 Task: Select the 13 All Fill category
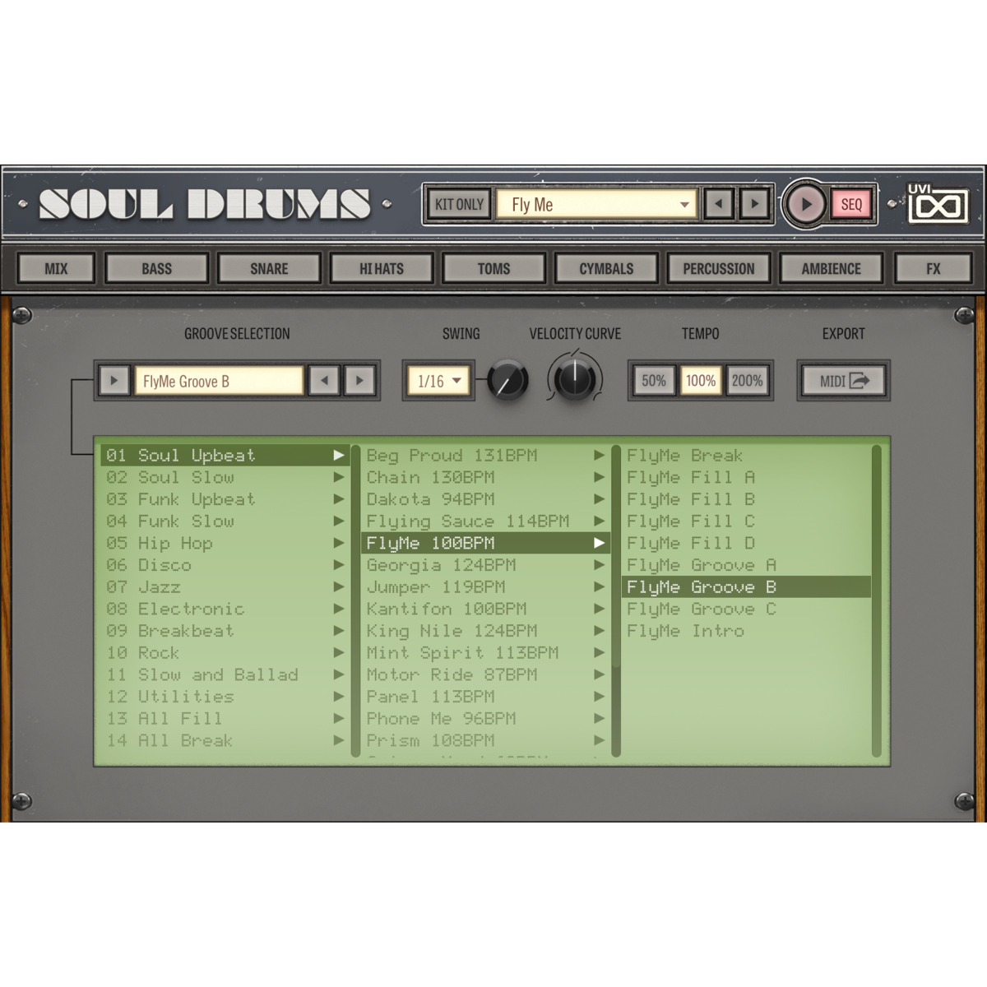(x=225, y=718)
